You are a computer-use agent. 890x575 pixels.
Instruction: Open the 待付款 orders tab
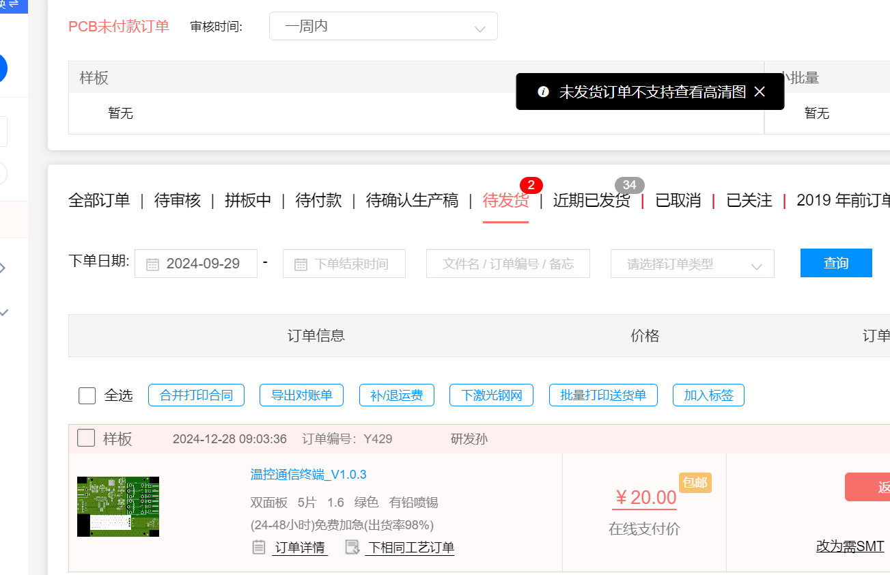(x=318, y=200)
